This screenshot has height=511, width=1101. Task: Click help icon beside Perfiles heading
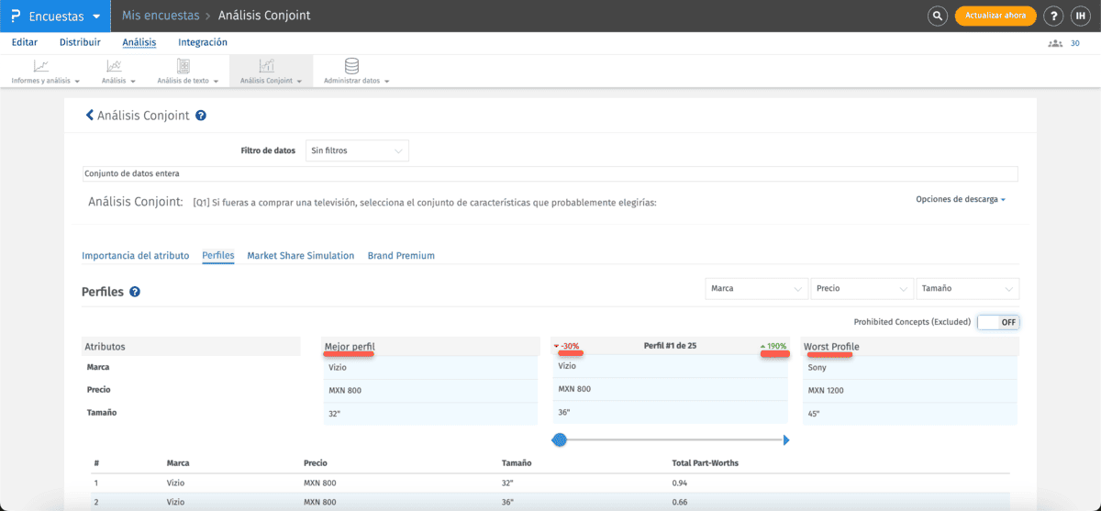pos(135,292)
